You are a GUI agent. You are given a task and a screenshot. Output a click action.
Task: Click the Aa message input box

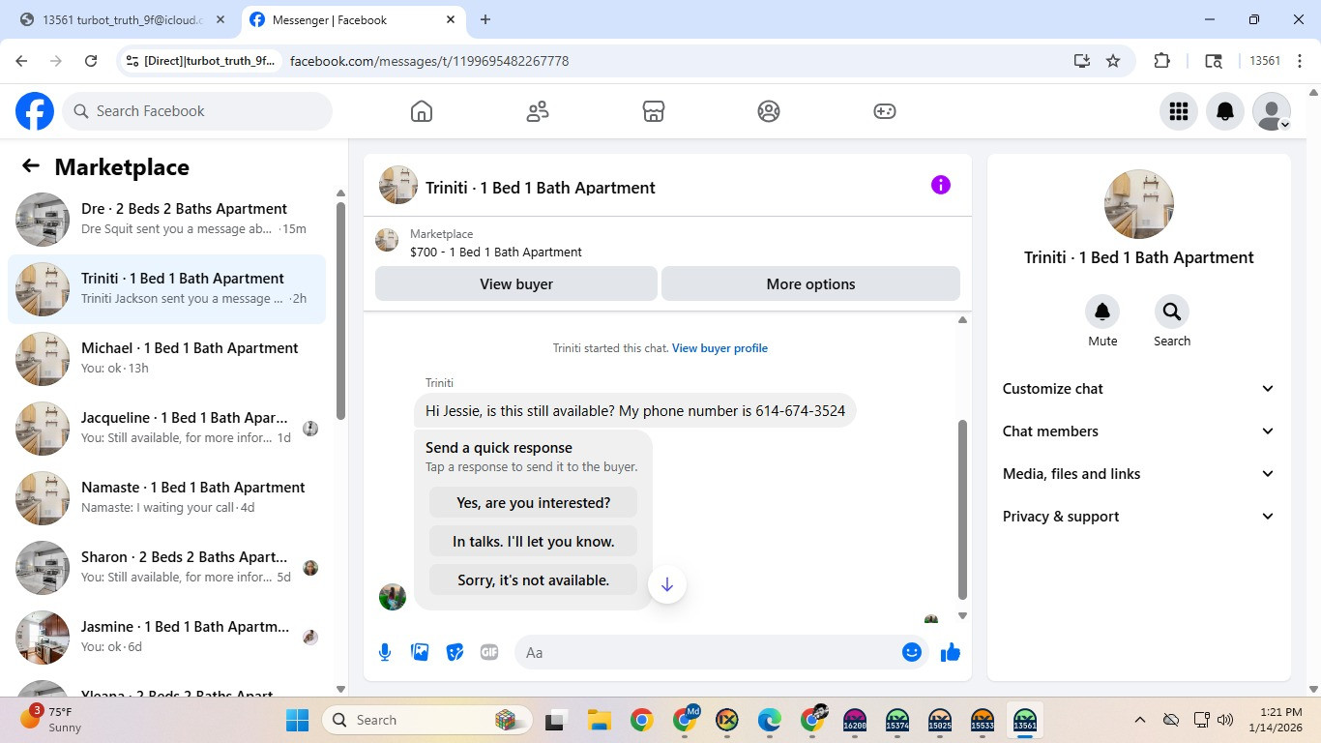click(710, 652)
